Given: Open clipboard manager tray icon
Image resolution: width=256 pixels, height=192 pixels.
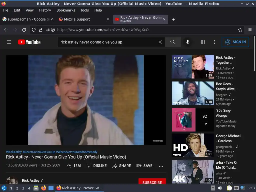Looking at the screenshot, I should pyautogui.click(x=229, y=188).
